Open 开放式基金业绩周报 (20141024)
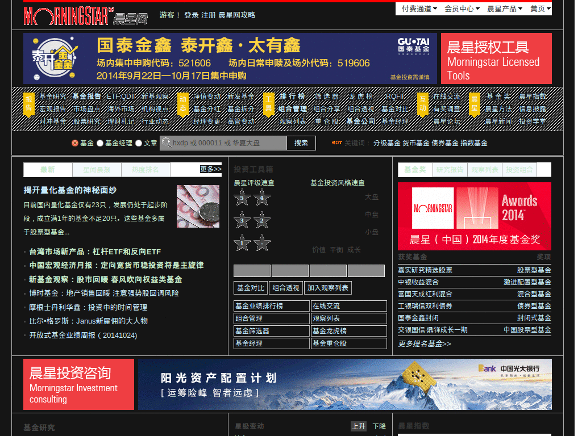The height and width of the screenshot is (436, 582). click(x=83, y=335)
